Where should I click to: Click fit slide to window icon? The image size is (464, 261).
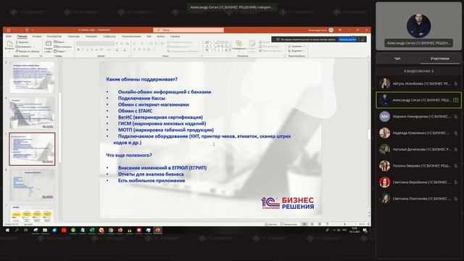[x=368, y=224]
